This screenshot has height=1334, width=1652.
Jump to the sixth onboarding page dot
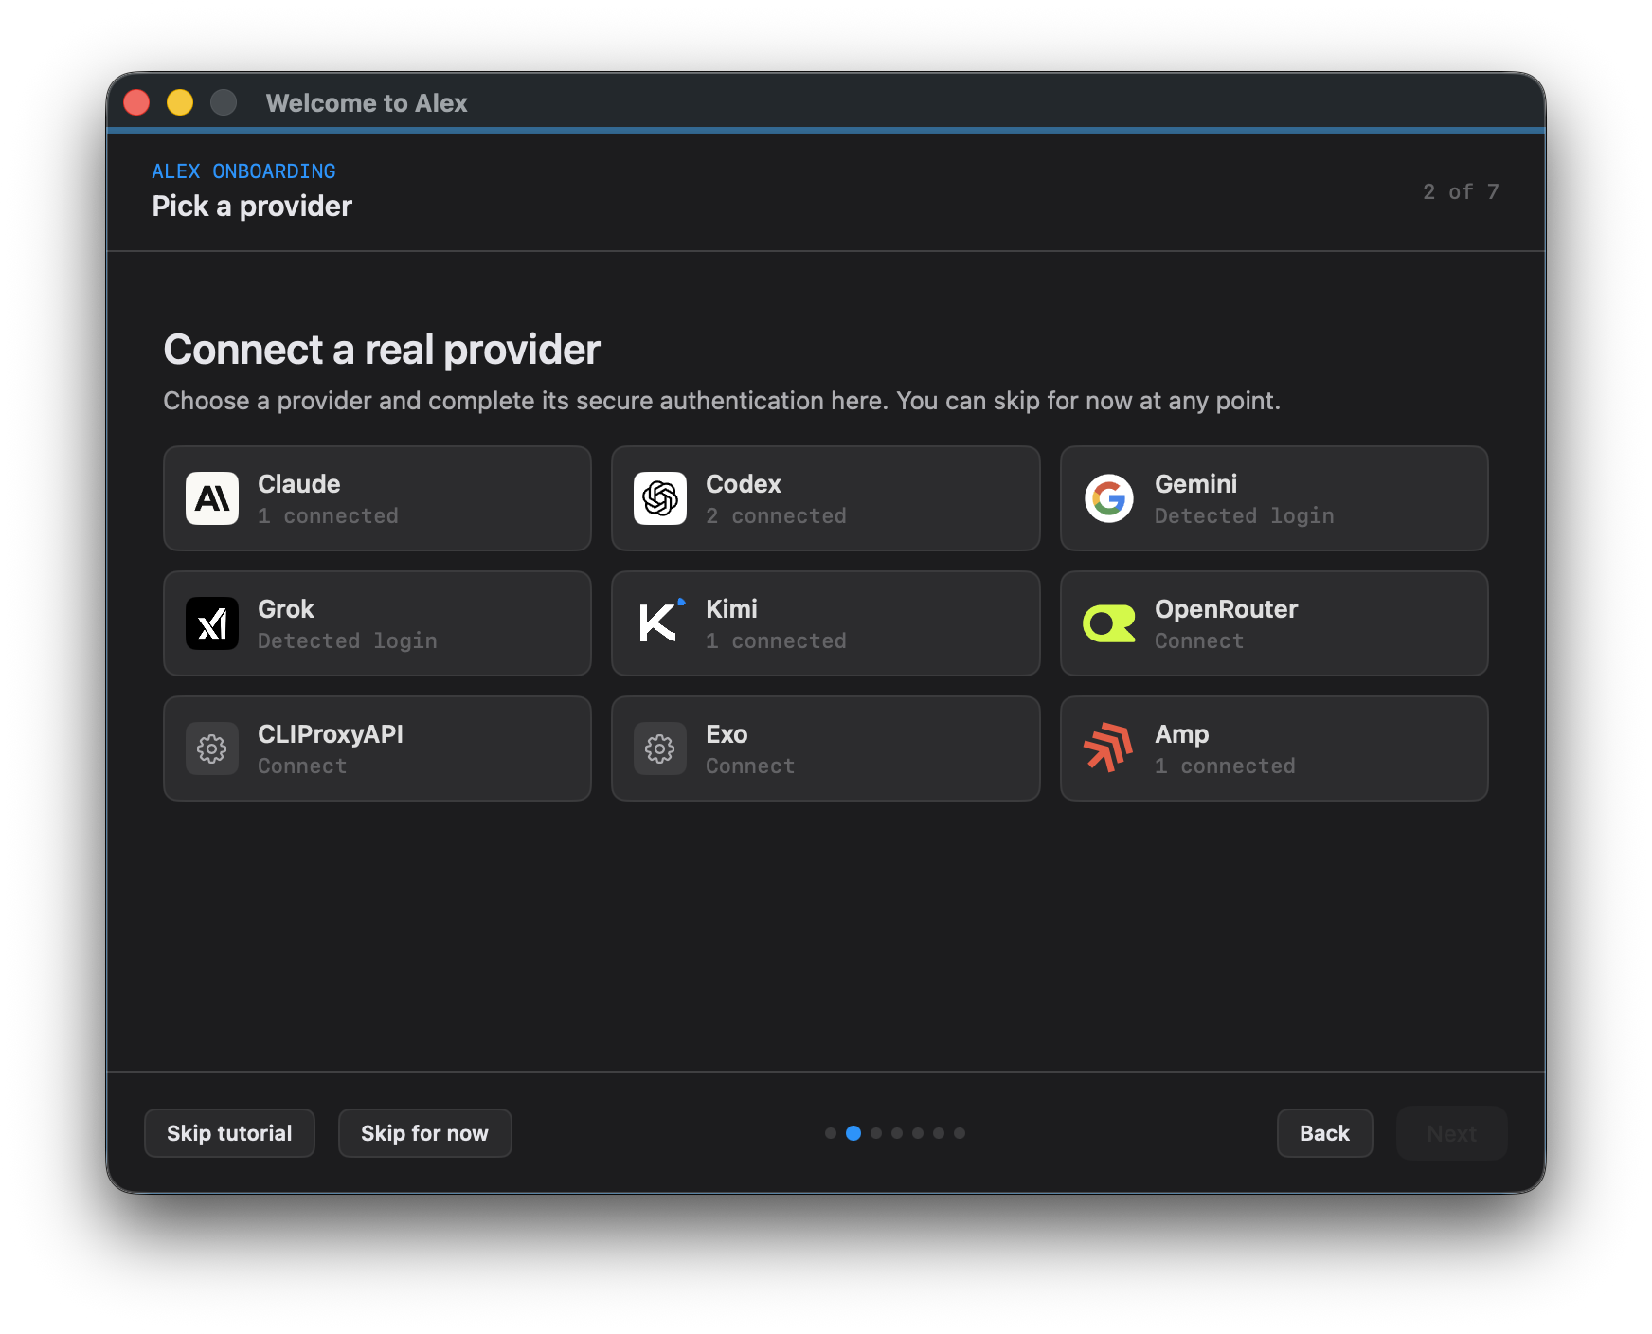939,1133
